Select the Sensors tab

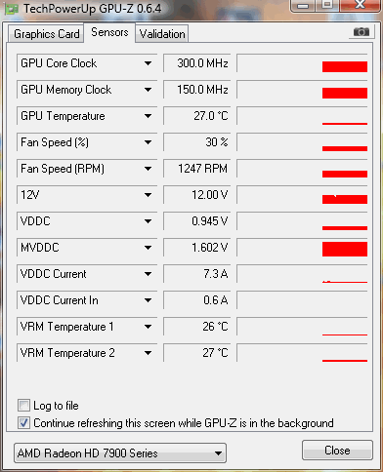109,32
